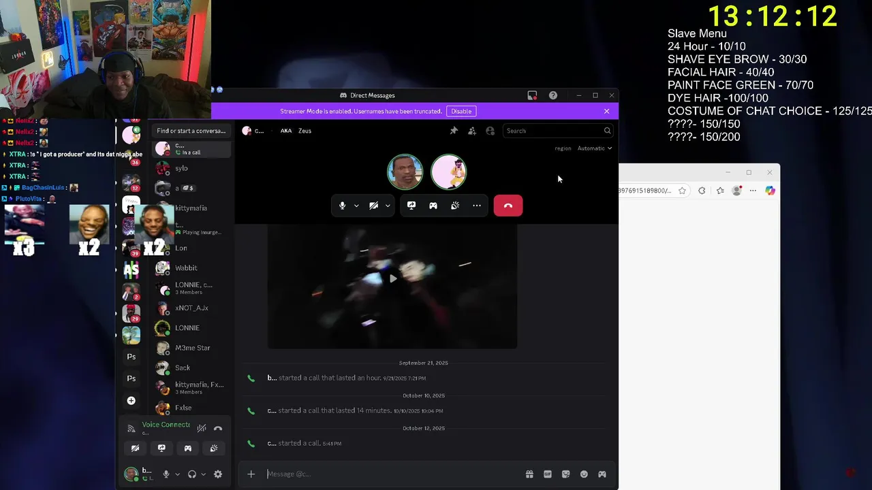Open Edge Settings and more menu
This screenshot has width=872, height=490.
point(753,191)
